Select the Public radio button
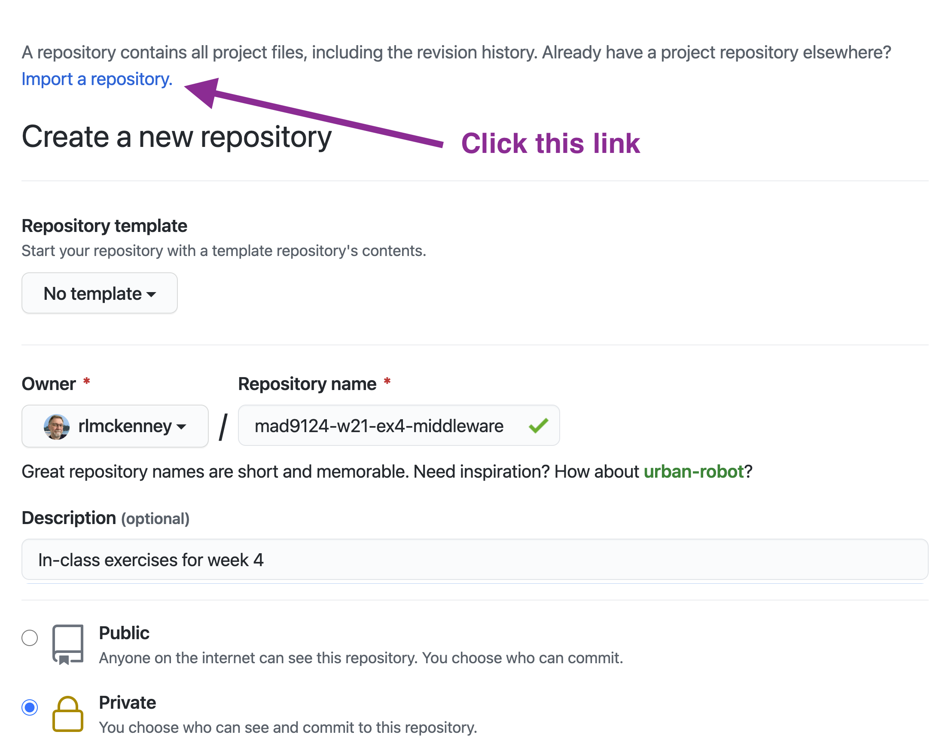The image size is (945, 756). [30, 638]
